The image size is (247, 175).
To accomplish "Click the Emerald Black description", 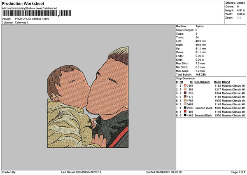I will [203, 116].
